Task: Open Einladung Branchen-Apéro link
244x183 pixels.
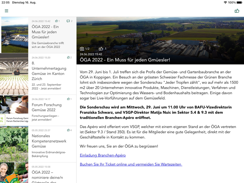Action: point(103,155)
